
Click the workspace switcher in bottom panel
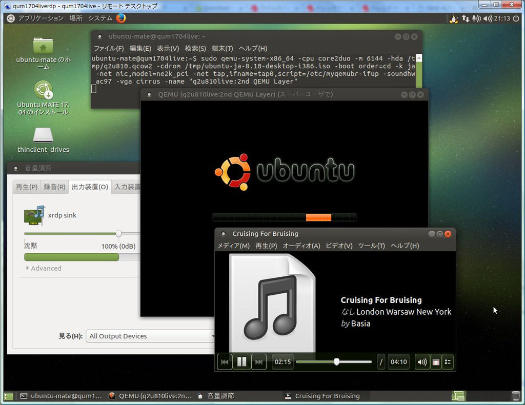tap(458, 396)
